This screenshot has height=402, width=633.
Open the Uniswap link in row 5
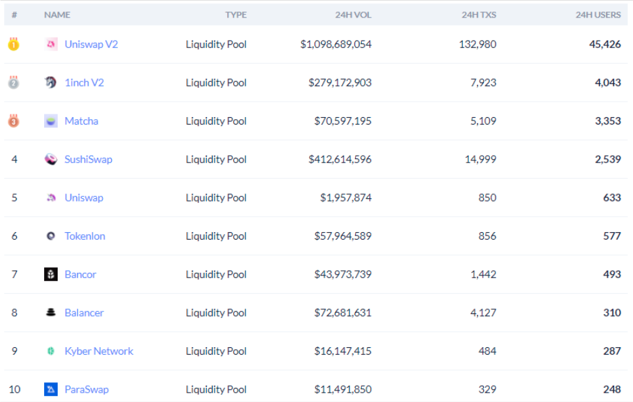[84, 198]
